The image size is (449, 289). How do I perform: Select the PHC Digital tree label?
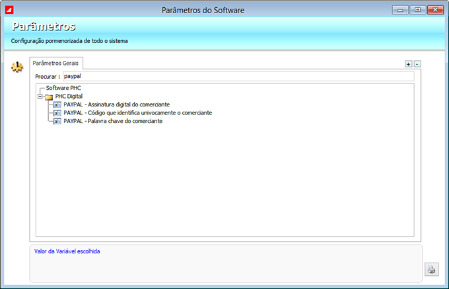[69, 97]
